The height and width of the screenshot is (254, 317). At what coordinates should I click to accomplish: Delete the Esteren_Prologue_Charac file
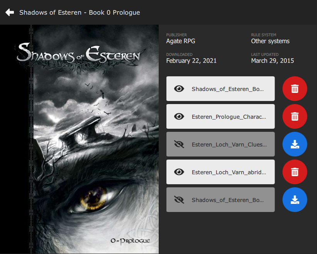pos(295,116)
